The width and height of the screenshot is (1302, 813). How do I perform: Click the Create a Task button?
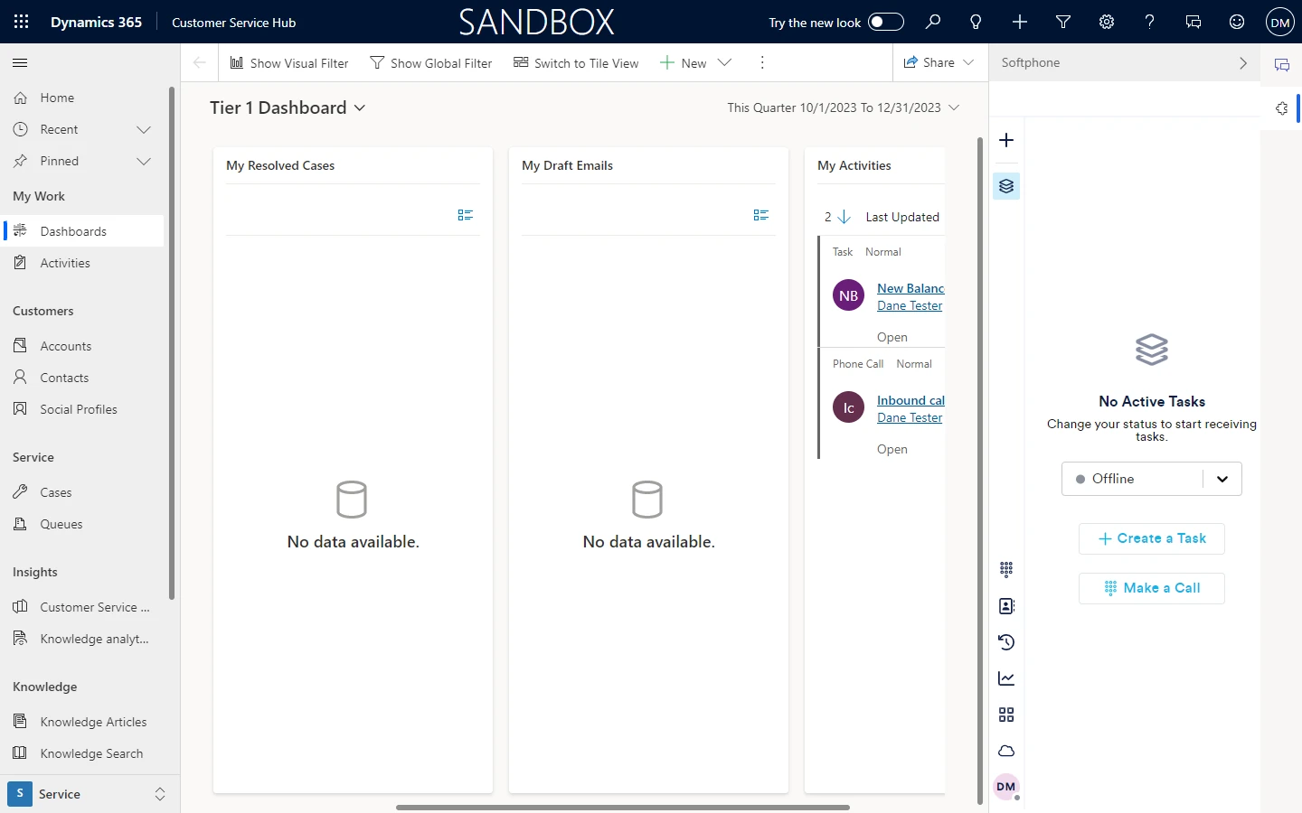[1151, 538]
